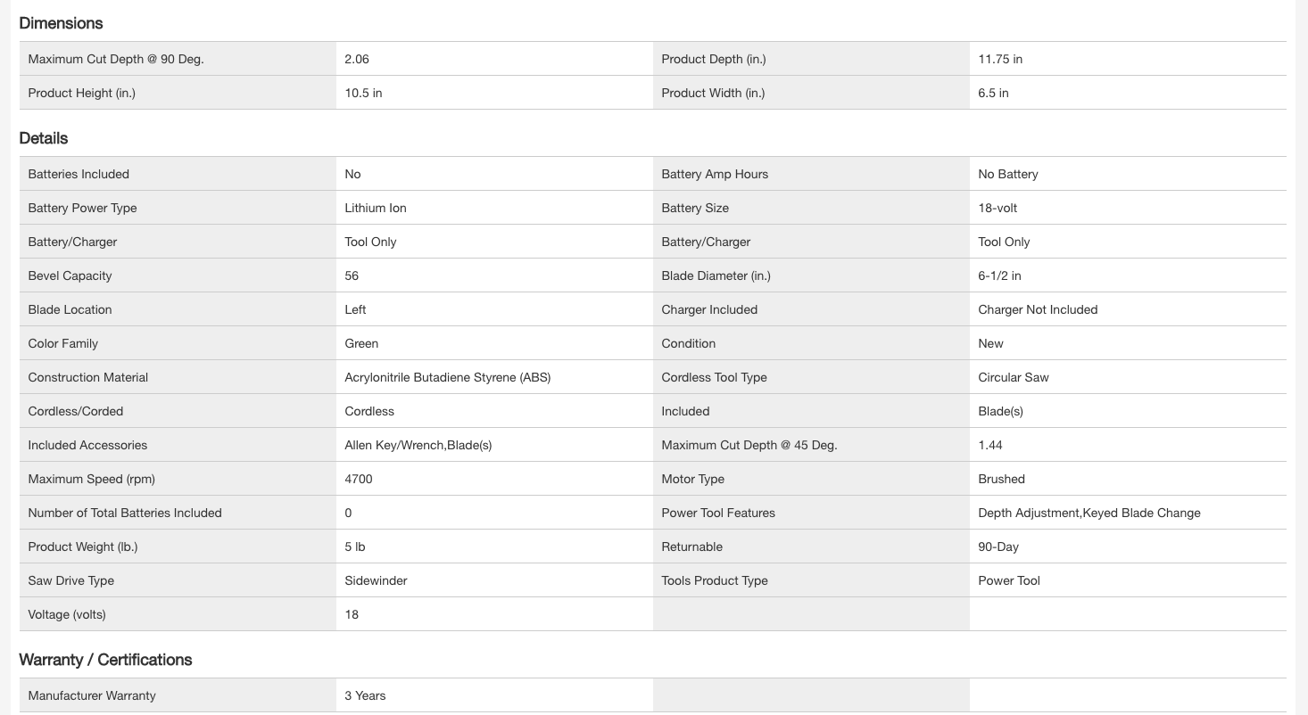Click the Acrylonitrile Butadiene Styrene (ABS) value
1308x715 pixels.
pyautogui.click(x=448, y=377)
